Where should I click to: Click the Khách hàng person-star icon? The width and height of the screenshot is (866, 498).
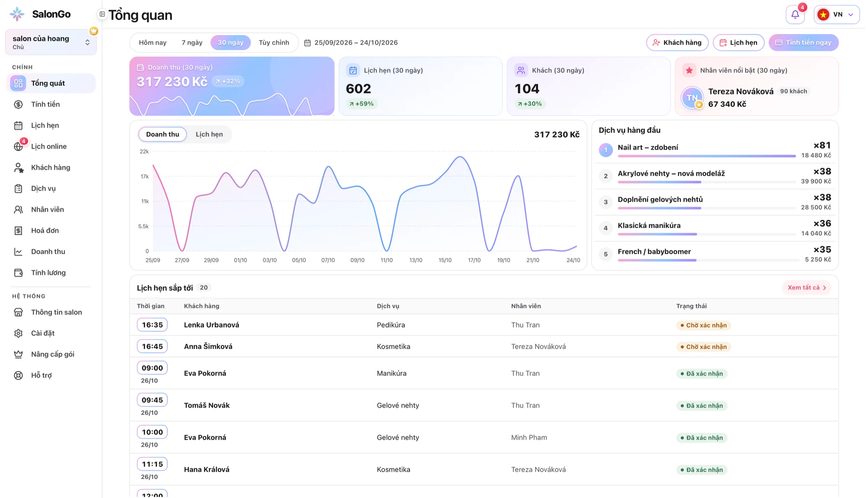click(18, 168)
